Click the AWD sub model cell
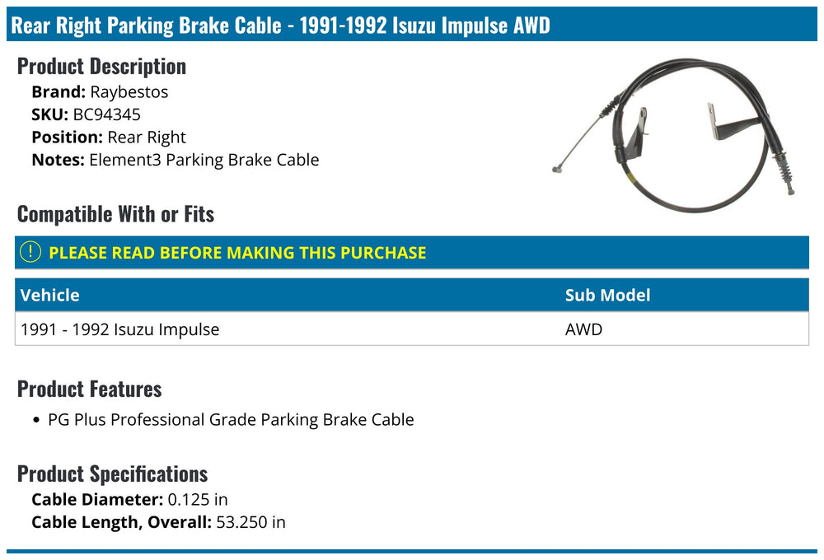824x560 pixels. pos(583,329)
